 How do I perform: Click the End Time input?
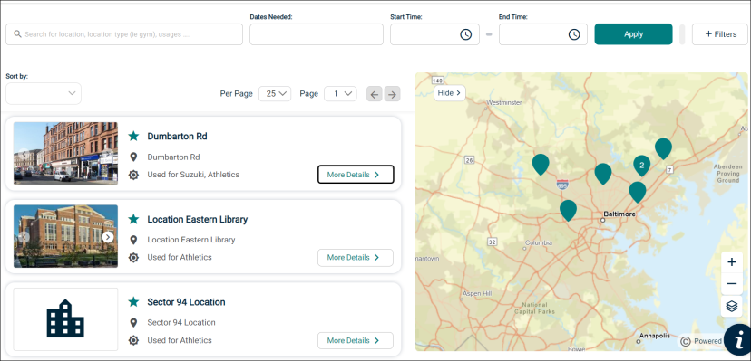click(x=543, y=34)
